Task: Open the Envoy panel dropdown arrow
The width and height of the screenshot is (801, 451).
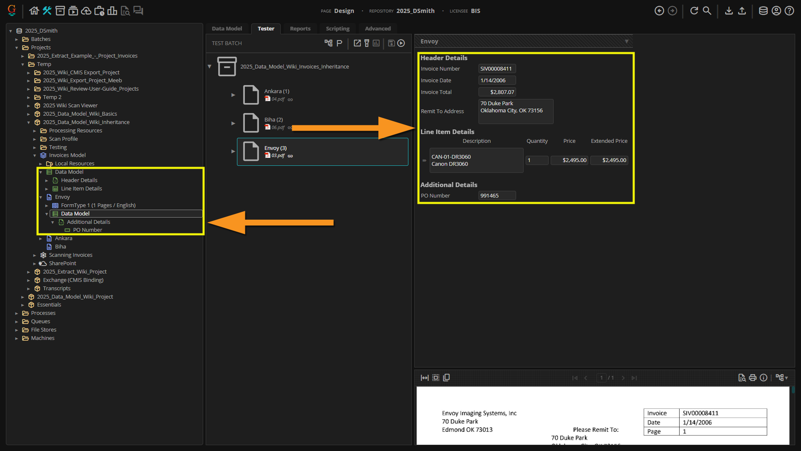Action: 626,41
